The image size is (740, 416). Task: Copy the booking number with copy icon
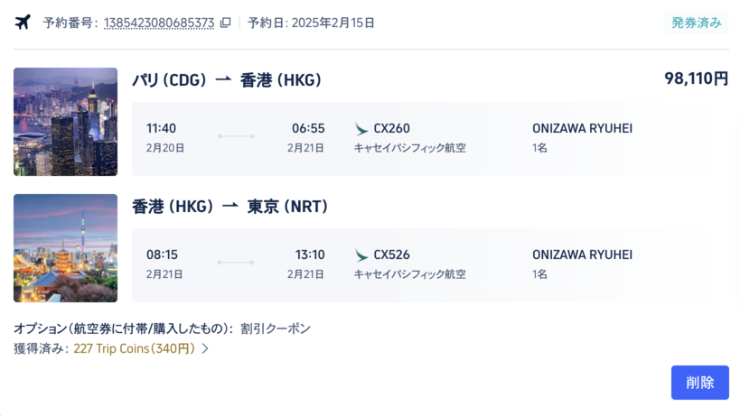pos(226,23)
